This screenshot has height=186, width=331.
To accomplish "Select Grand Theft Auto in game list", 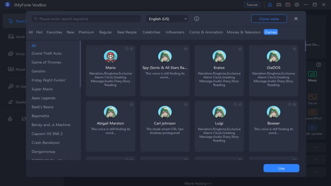I will (47, 53).
